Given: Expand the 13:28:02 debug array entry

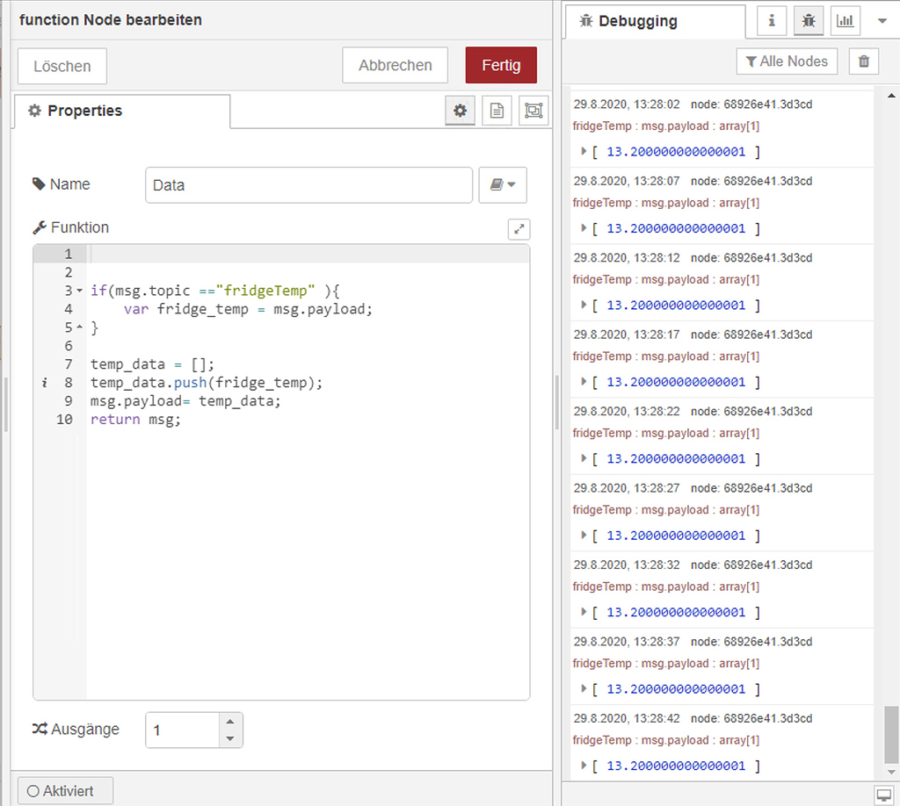Looking at the screenshot, I should [x=584, y=151].
